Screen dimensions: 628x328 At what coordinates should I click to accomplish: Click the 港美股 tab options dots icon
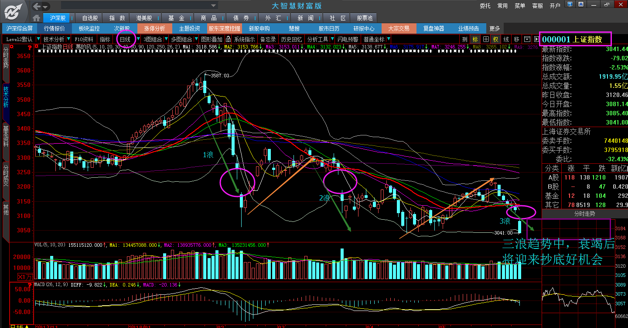(159, 18)
